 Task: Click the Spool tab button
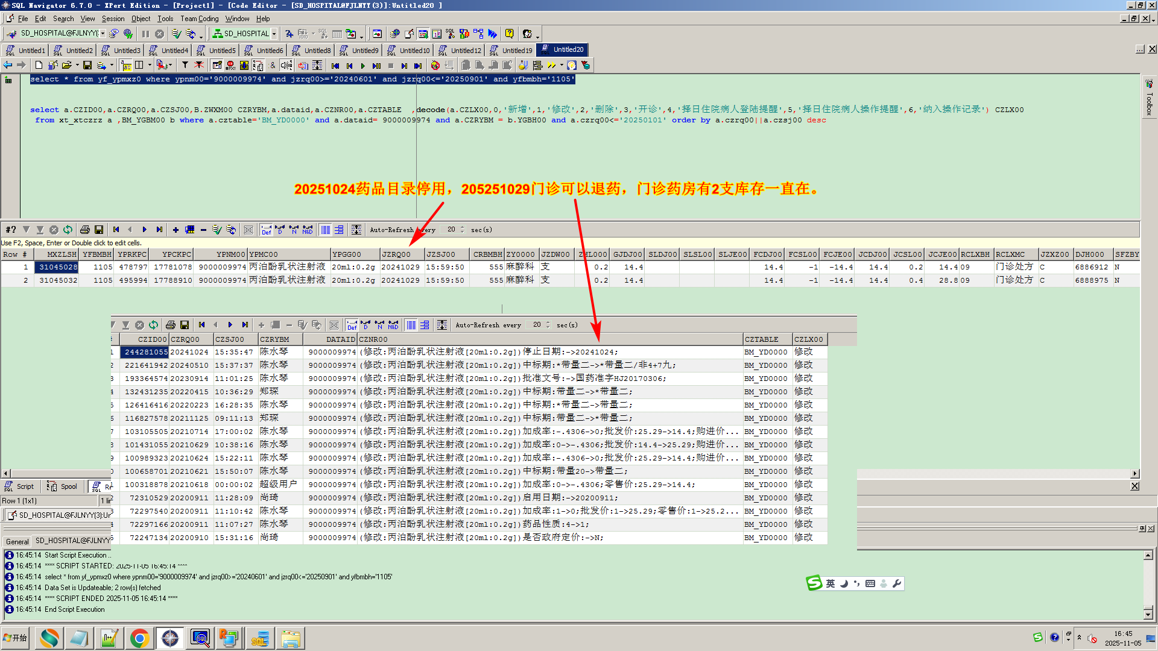pyautogui.click(x=63, y=486)
